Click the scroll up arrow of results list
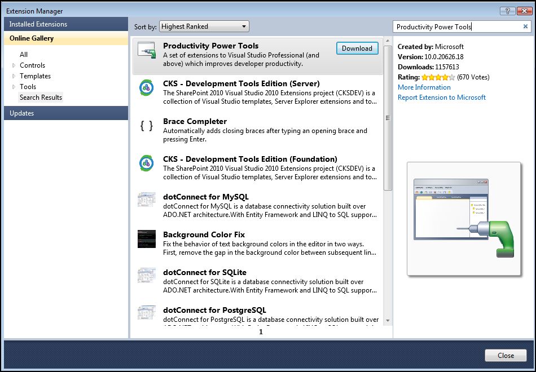Screen dimensions: 536x372 tap(388, 41)
